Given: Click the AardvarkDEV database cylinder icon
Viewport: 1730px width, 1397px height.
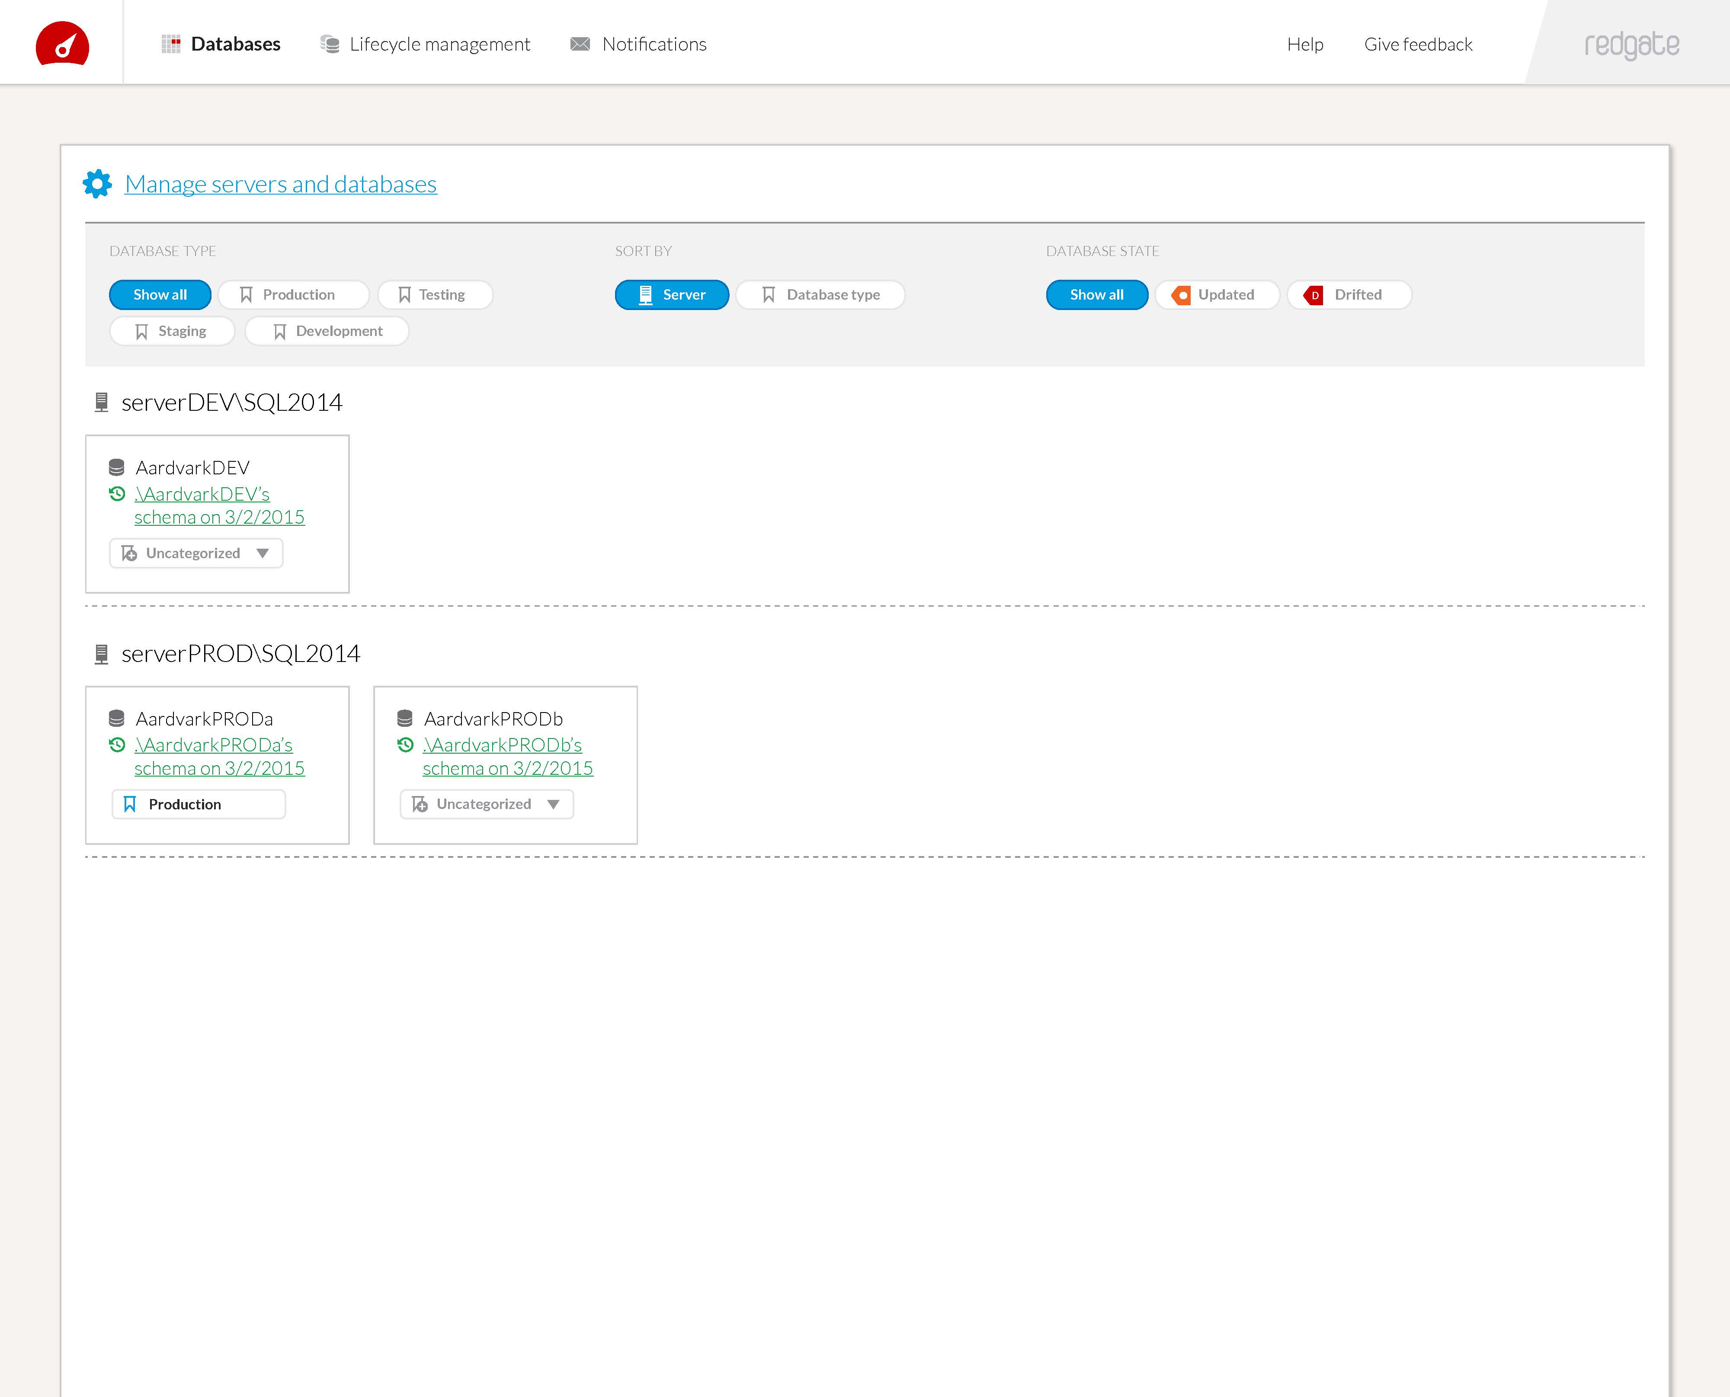Looking at the screenshot, I should point(117,467).
